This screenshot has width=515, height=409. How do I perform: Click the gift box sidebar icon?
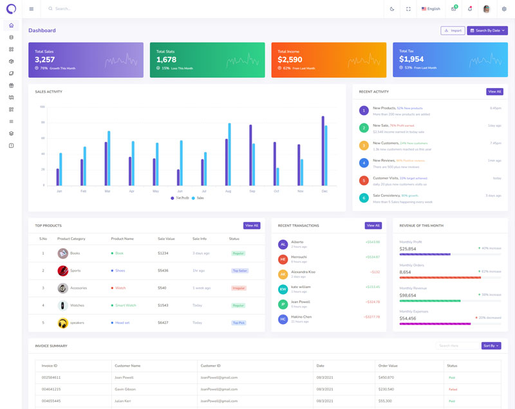pos(11,86)
